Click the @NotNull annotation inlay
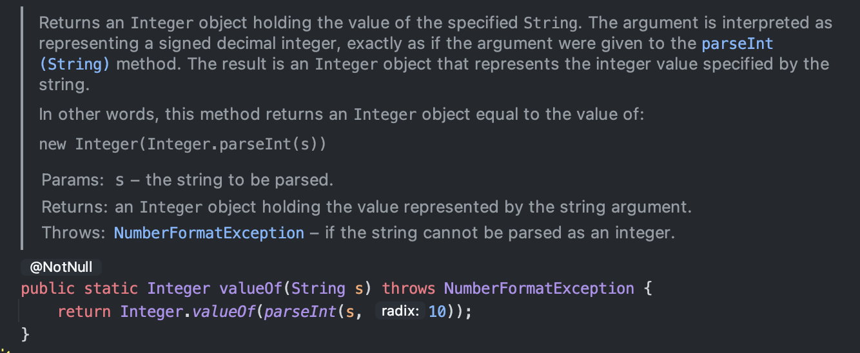 pyautogui.click(x=61, y=267)
